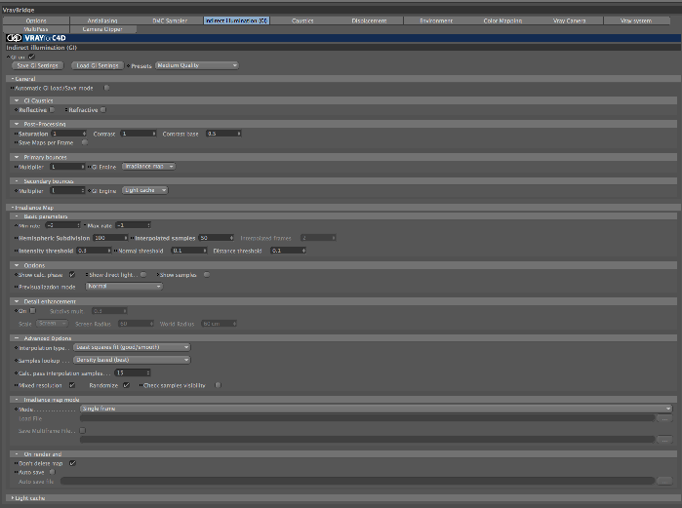
Task: Enable Automatic GI Load/Save mode
Action: click(x=106, y=88)
